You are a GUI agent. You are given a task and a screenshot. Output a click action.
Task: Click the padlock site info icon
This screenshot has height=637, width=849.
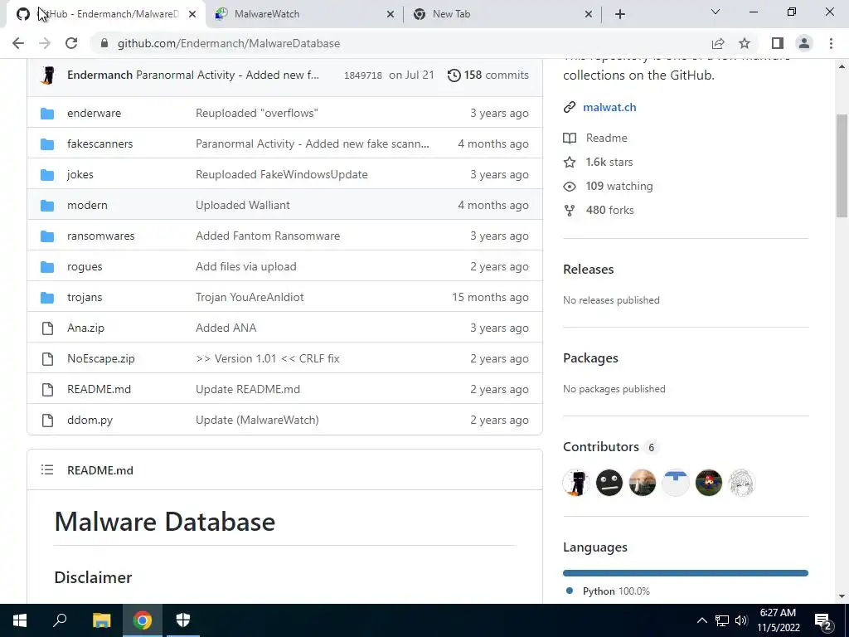pyautogui.click(x=104, y=43)
